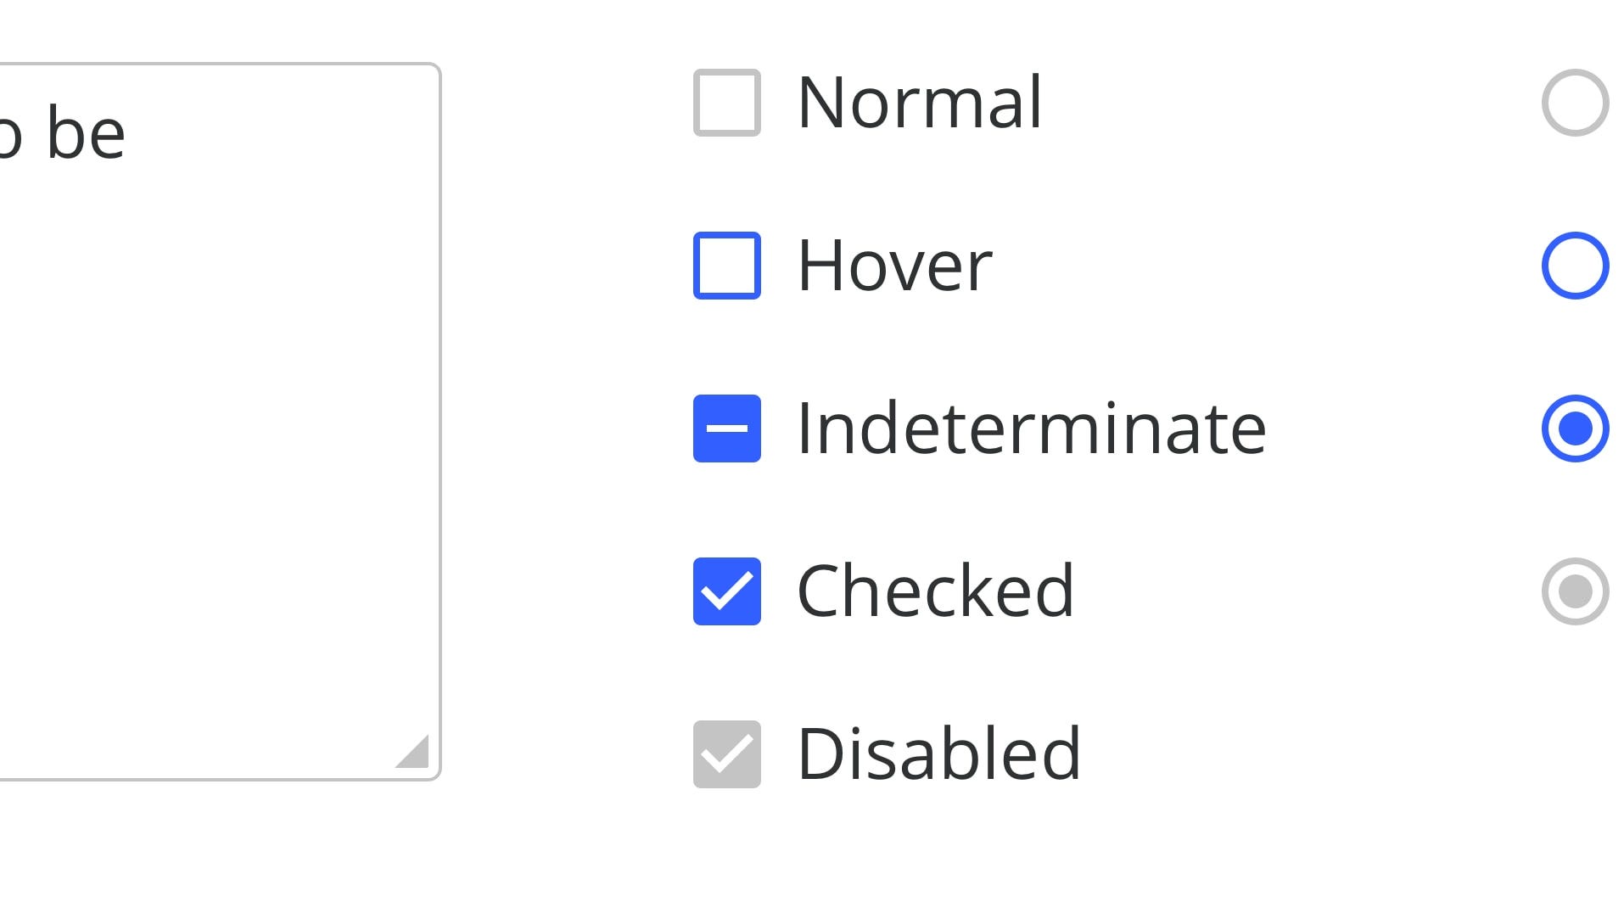
Task: Click the disabled grey selected radio button
Action: (1575, 591)
